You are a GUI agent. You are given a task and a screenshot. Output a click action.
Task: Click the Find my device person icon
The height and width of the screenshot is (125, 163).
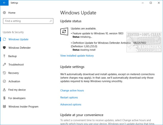4,90
